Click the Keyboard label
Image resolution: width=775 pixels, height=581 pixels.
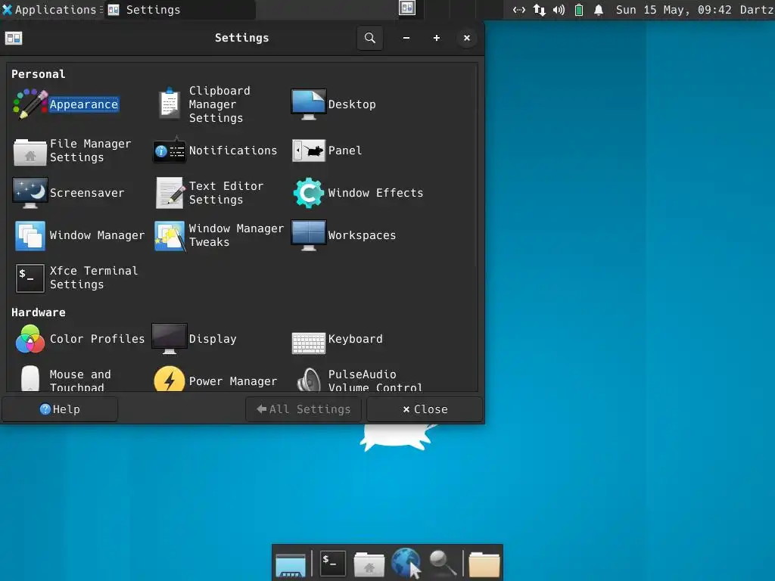click(x=356, y=339)
